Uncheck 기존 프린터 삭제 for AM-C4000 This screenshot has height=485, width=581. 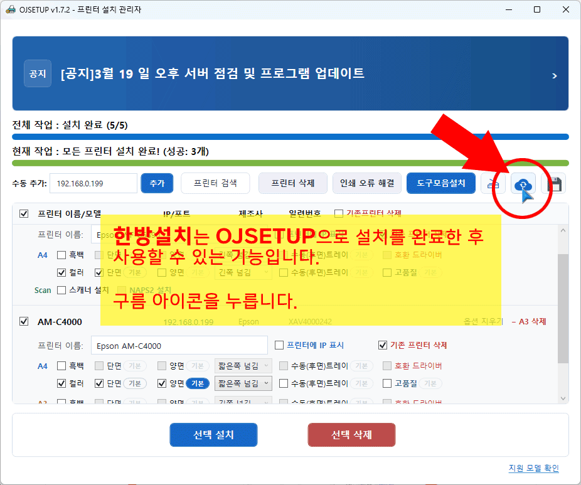pos(383,345)
